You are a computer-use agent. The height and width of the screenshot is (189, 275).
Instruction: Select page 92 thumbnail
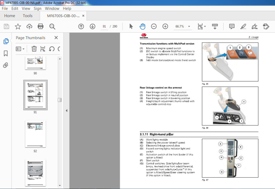(35, 134)
